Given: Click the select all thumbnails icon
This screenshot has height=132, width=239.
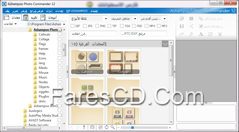Looking at the screenshot, I should (x=100, y=127).
